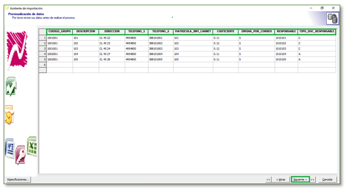This screenshot has height=192, width=346.
Task: Jump to last step with >> button
Action: coord(312,179)
